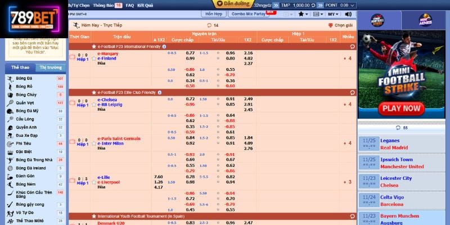Viewport: 450px width, 225px height.
Task: Toggle live stream icon for e-Lille match
Action: point(72,181)
